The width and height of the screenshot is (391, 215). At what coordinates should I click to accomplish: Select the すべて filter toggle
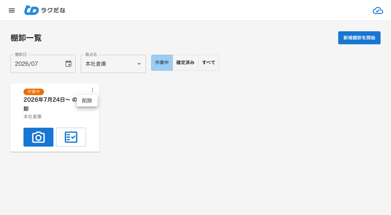(x=209, y=63)
